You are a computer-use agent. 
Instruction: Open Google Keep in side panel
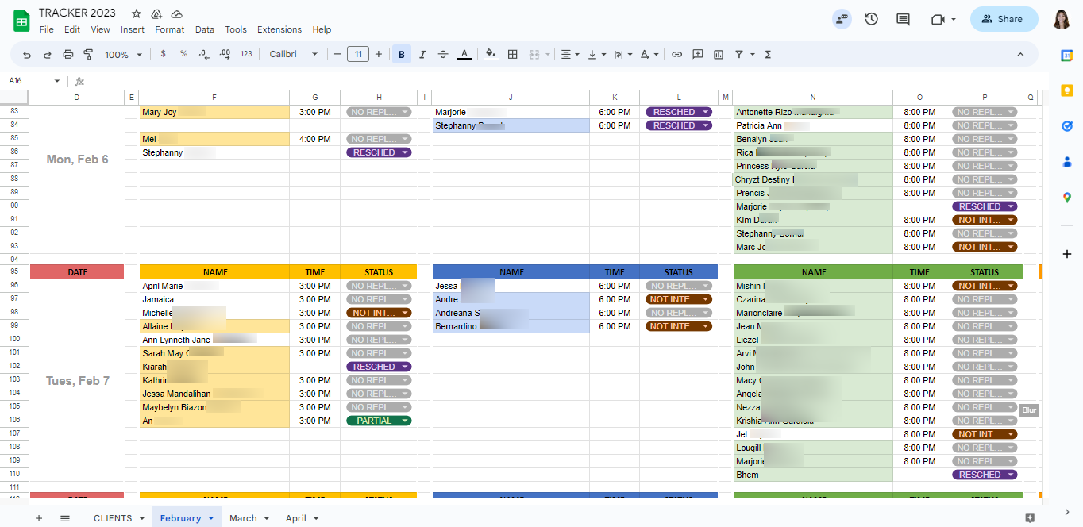[1067, 90]
